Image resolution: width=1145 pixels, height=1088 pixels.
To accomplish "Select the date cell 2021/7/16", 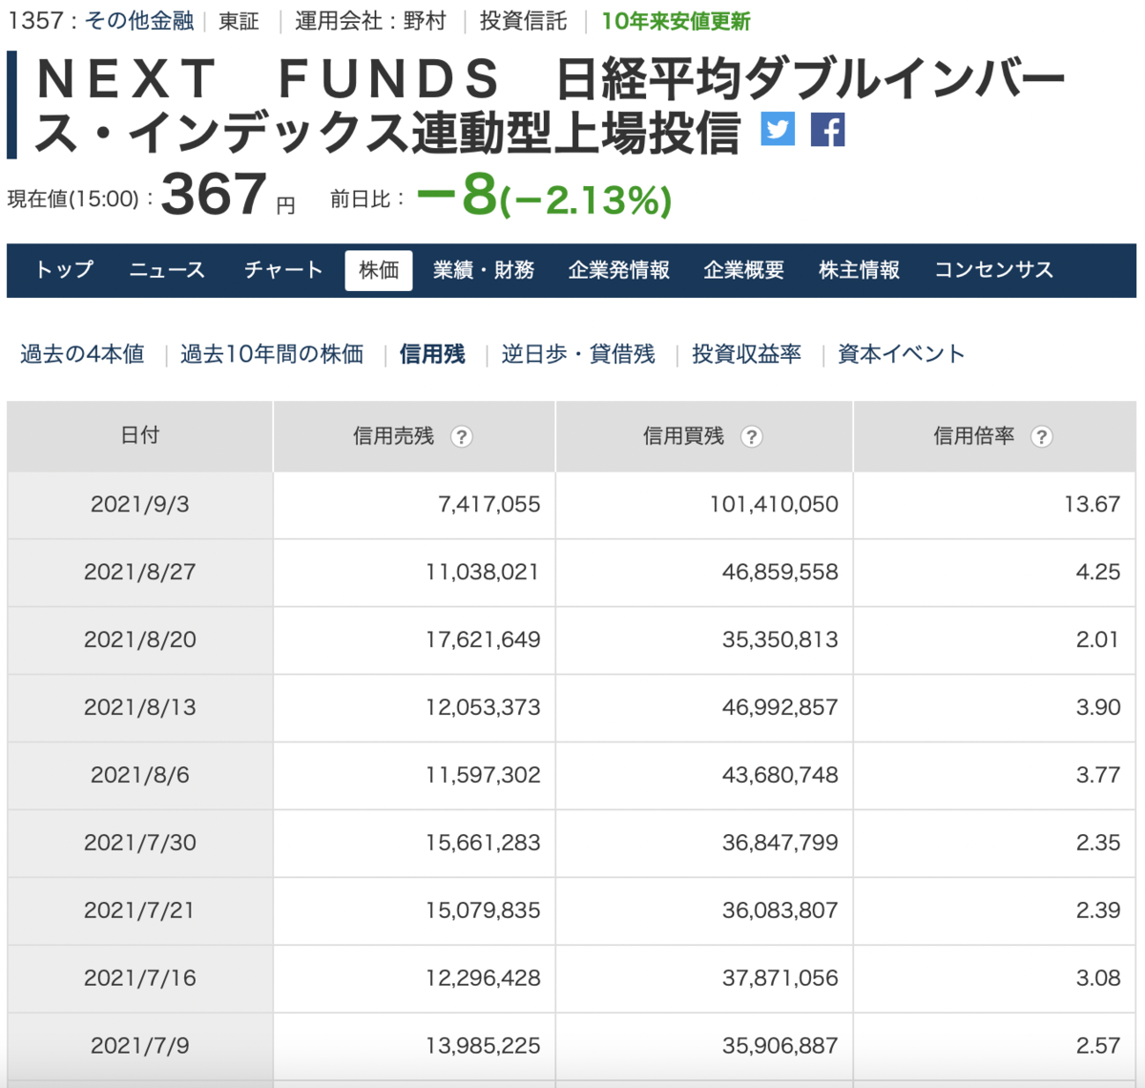I will click(140, 979).
